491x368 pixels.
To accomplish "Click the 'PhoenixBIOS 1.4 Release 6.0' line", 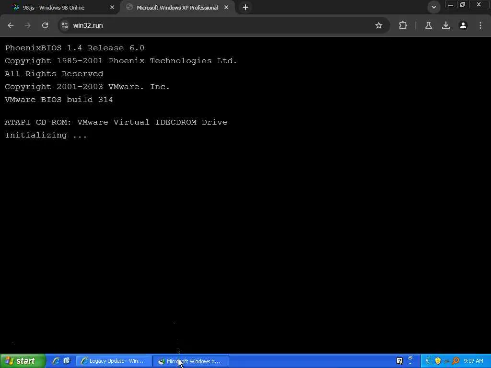I will point(74,48).
